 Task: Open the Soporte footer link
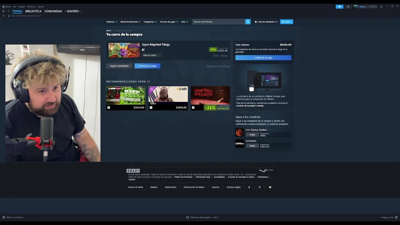click(216, 187)
